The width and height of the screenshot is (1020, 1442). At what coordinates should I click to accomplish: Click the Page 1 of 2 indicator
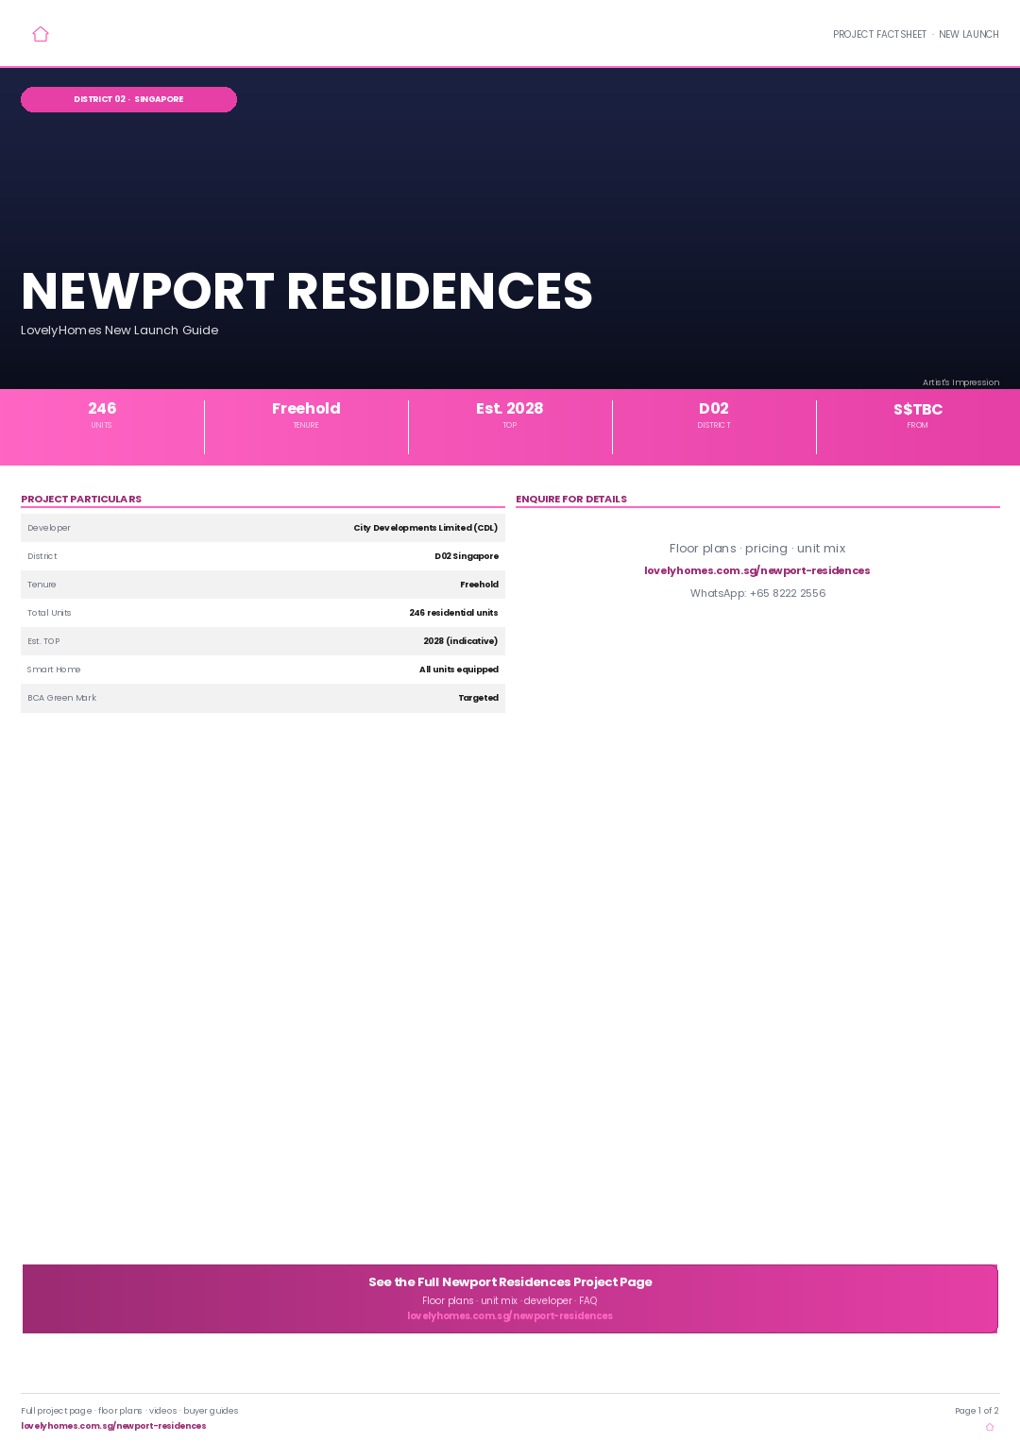tap(977, 1411)
